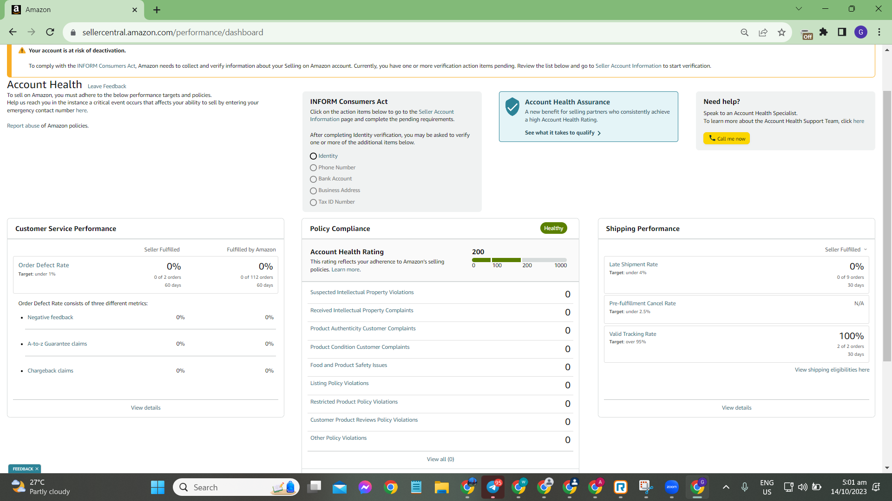892x501 pixels.
Task: Open the Late Shipment Rate metric
Action: coord(633,264)
